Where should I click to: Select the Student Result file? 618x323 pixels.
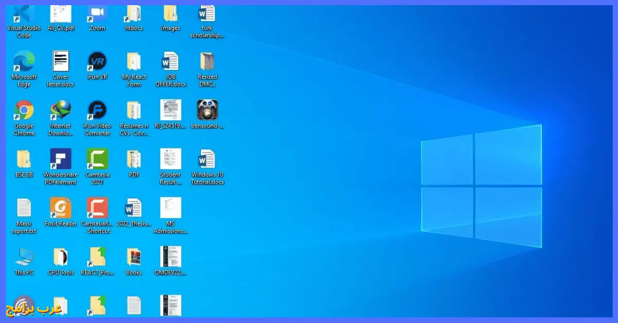pos(170,167)
